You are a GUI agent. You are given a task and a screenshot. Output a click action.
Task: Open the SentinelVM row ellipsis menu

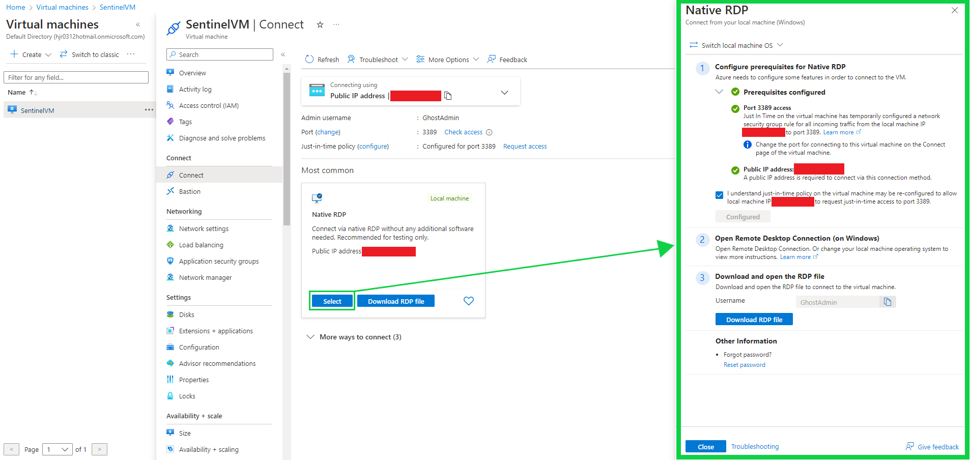point(149,110)
